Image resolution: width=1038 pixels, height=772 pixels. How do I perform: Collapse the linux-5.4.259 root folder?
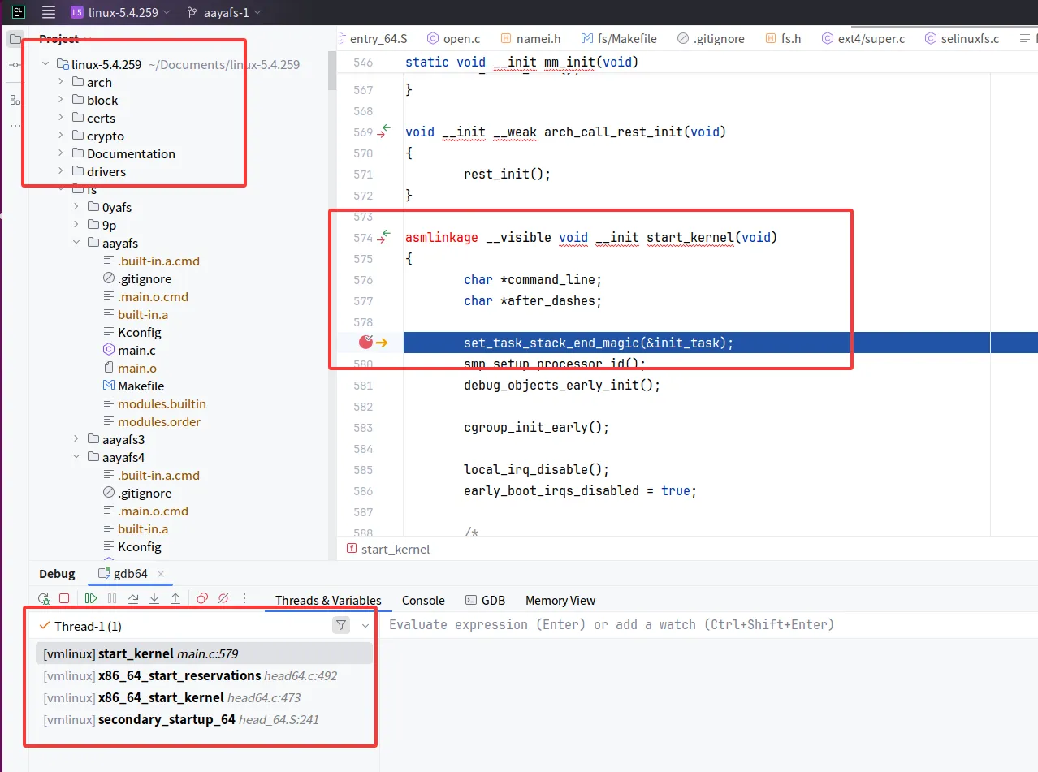pyautogui.click(x=45, y=64)
